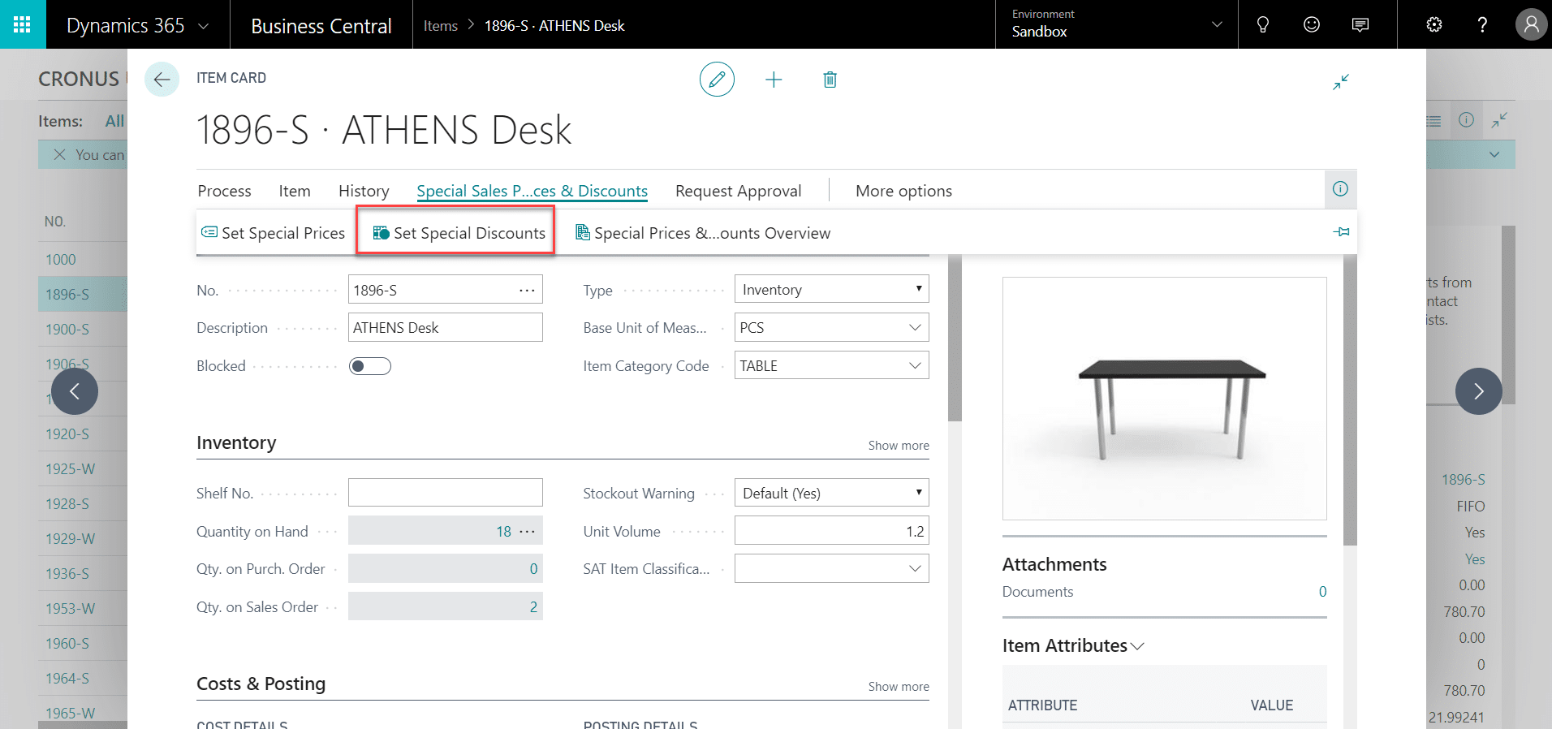Open the smiley feedback icon
This screenshot has height=729, width=1552.
(1311, 24)
